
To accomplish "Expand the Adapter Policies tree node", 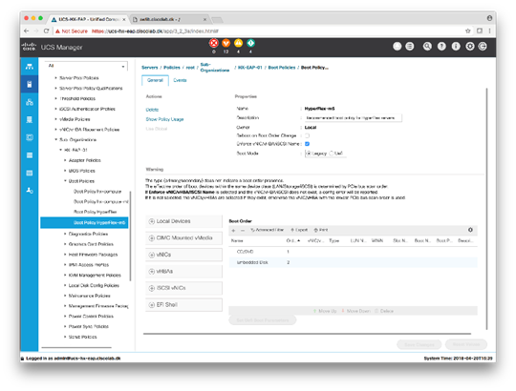I will [x=65, y=160].
